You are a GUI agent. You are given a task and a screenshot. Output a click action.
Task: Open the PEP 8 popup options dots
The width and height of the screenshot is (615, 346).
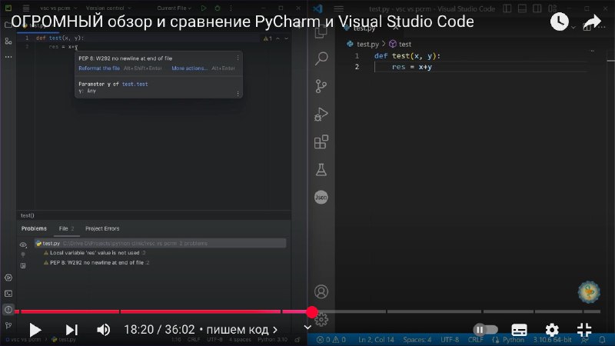[238, 58]
